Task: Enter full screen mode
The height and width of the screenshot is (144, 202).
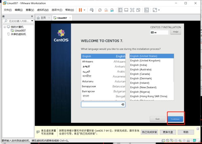Action: point(132,10)
